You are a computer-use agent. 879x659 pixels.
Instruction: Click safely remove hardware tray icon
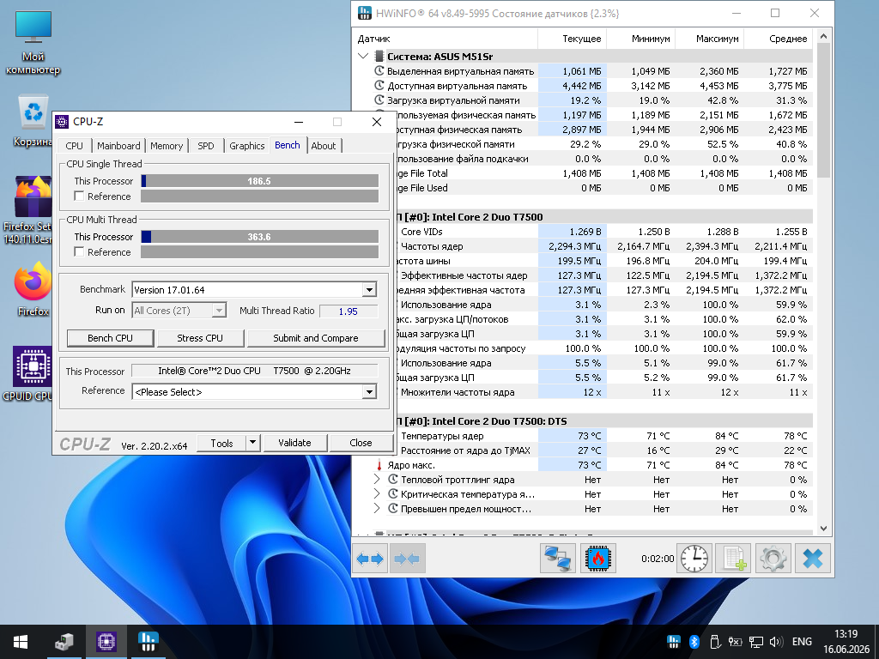point(714,642)
